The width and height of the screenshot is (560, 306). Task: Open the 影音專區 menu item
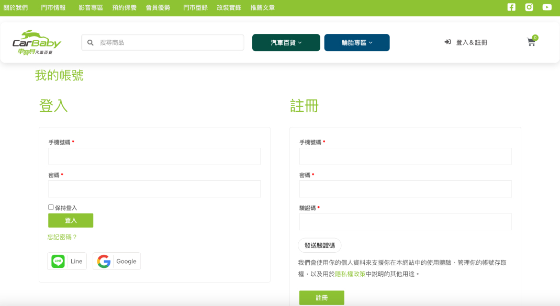coord(91,7)
